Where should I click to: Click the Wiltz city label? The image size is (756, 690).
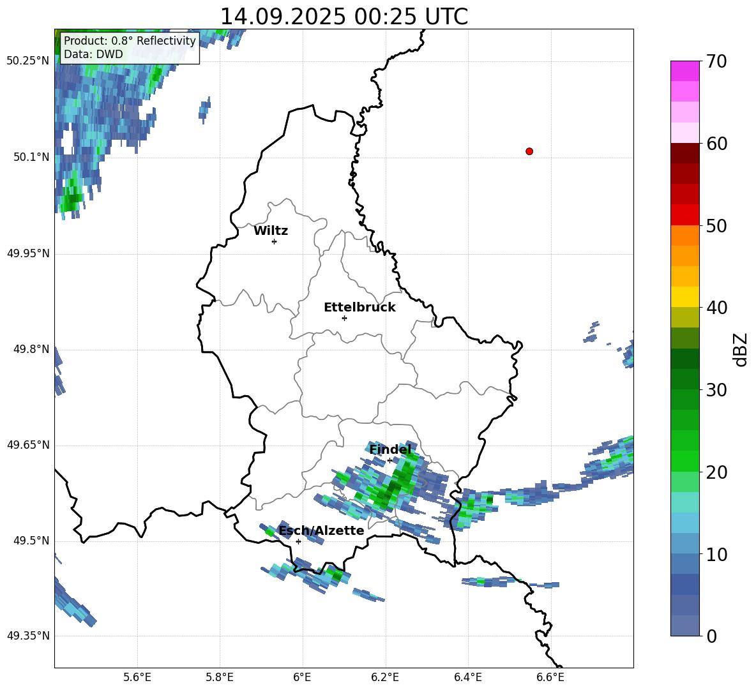coord(271,231)
